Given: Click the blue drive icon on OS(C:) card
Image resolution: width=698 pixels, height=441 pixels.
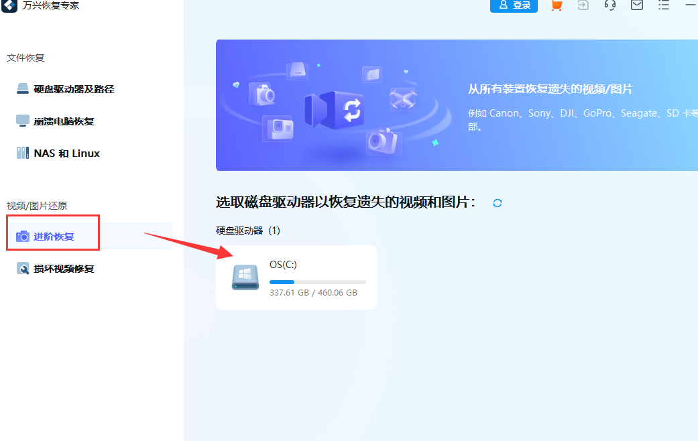Looking at the screenshot, I should point(245,277).
